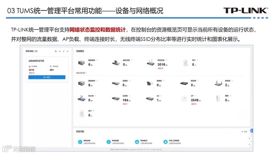This screenshot has width=273, height=154.
Task: Open the chevron next to 监控设备
Action: [x=132, y=60]
